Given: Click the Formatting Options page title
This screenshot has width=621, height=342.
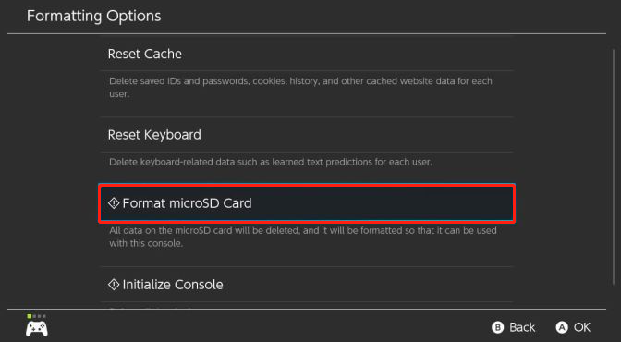Looking at the screenshot, I should click(94, 17).
